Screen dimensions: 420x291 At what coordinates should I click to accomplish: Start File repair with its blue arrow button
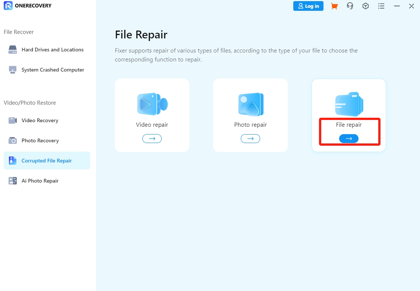point(349,139)
